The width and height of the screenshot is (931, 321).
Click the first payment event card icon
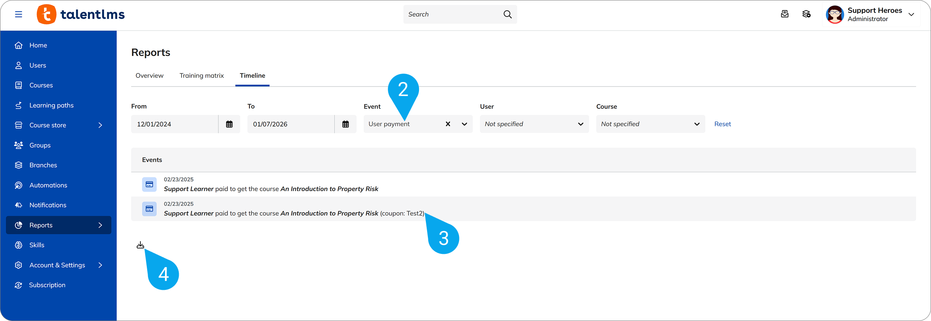pyautogui.click(x=149, y=184)
